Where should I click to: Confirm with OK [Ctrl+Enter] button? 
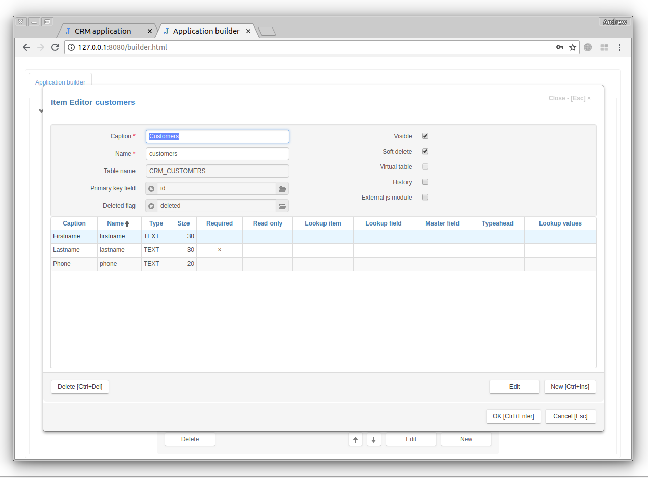(514, 416)
